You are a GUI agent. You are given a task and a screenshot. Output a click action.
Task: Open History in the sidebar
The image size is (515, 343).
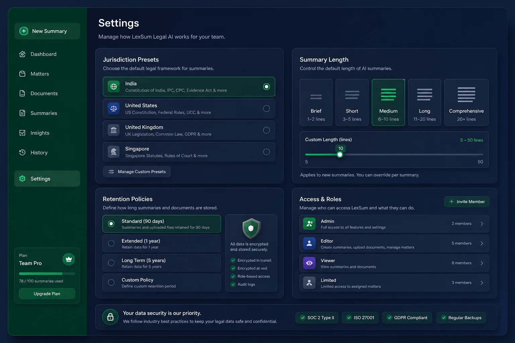47,152
